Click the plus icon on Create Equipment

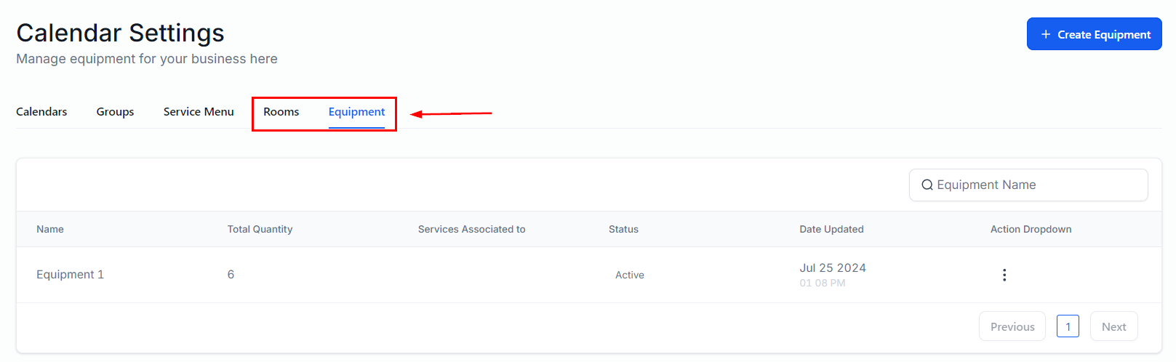(x=1046, y=34)
